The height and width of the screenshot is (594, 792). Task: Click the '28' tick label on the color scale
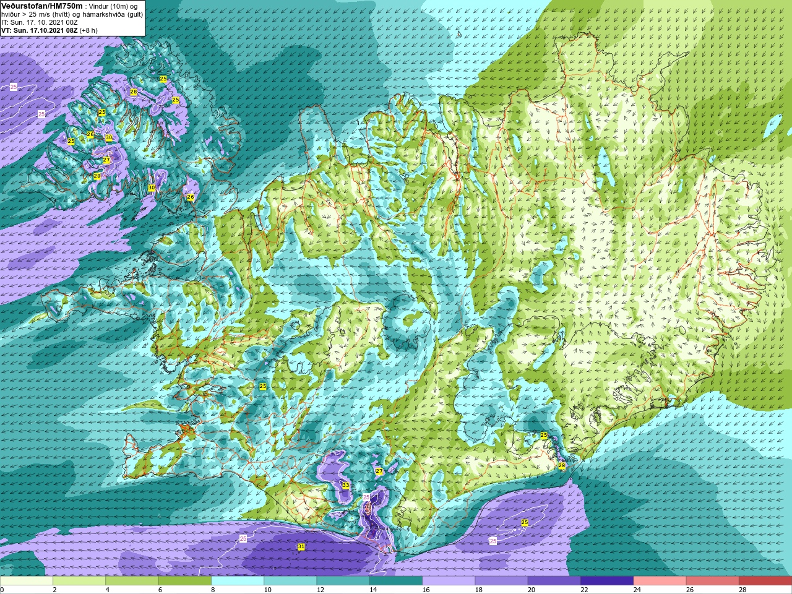coord(742,590)
